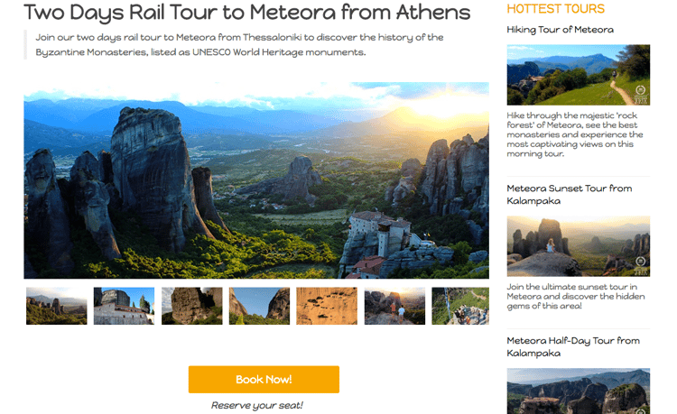Select the sixth thumbnail with people at sunset

[x=394, y=306]
